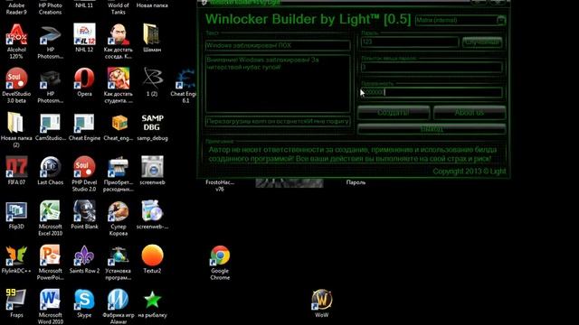Screen dimensions: 579x325
Task: Select the green star на рыбалку icon
Action: [x=152, y=300]
